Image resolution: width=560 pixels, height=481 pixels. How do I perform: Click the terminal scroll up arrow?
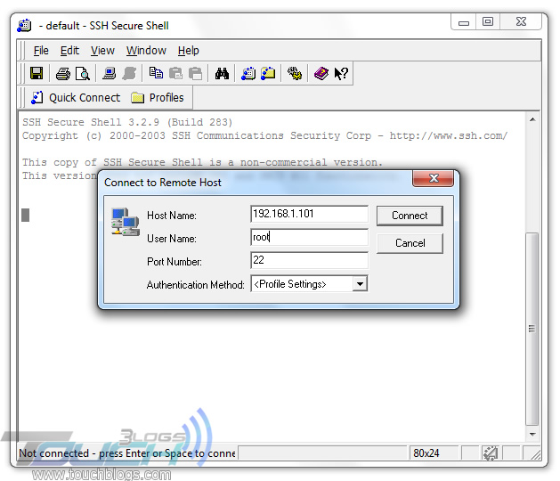coord(532,119)
